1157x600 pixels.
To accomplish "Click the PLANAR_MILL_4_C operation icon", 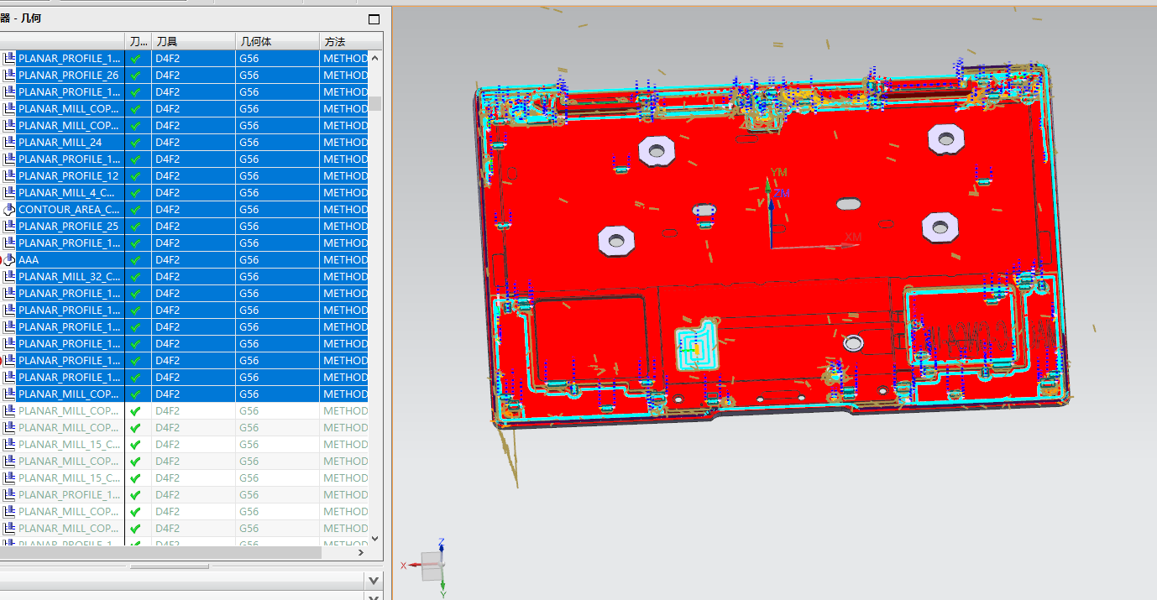I will 9,193.
